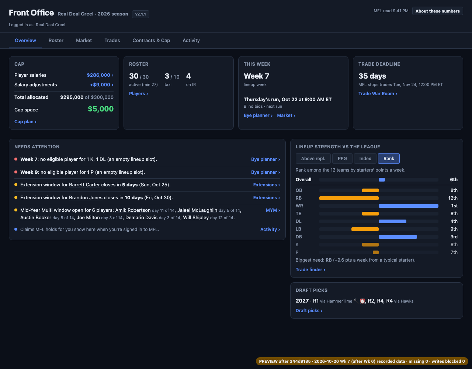Click the blue dot beside Claims MFL note

click(x=16, y=229)
